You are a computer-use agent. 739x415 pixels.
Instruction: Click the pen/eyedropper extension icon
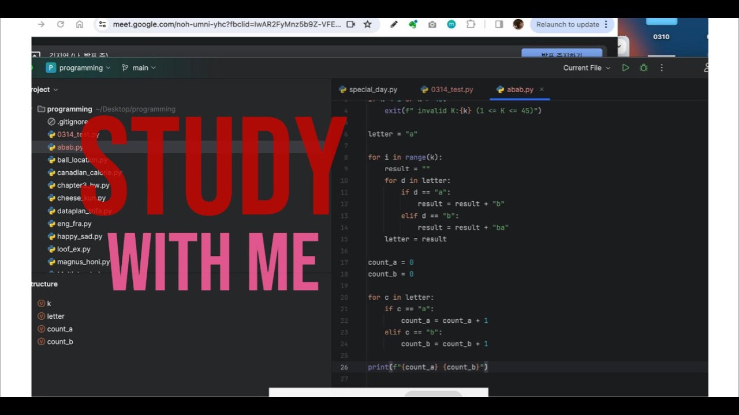point(394,24)
